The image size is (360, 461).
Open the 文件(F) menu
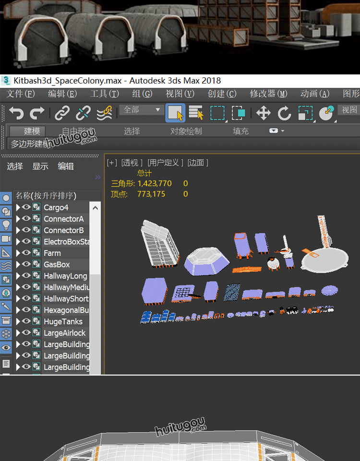pyautogui.click(x=21, y=94)
